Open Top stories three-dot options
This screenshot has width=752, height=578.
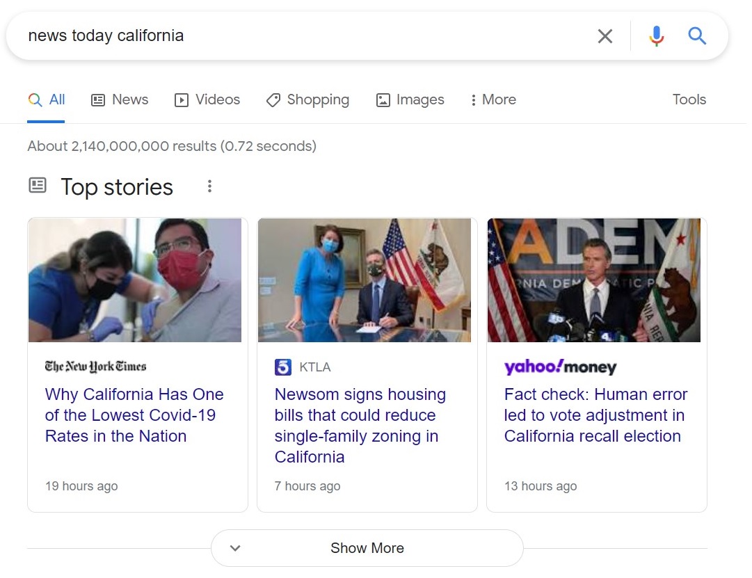209,186
